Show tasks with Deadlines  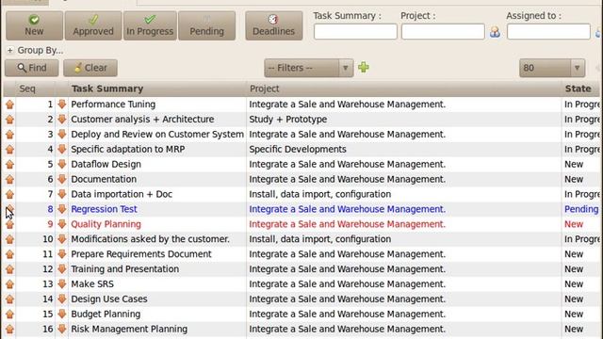click(274, 25)
